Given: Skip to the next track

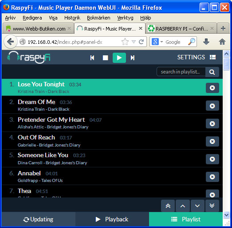Looking at the screenshot, I should (x=133, y=58).
